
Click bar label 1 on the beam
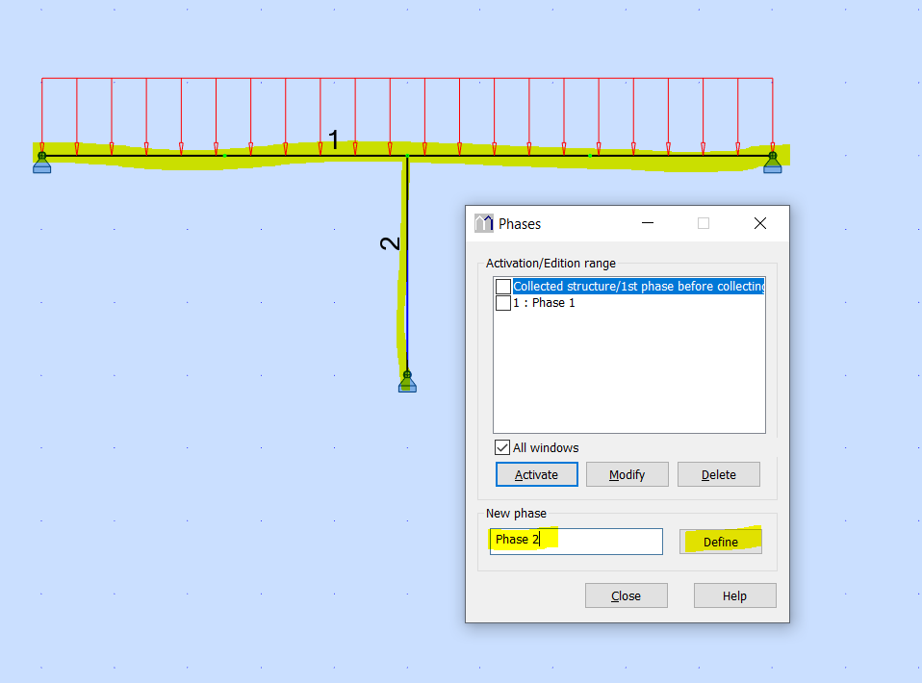(x=333, y=139)
